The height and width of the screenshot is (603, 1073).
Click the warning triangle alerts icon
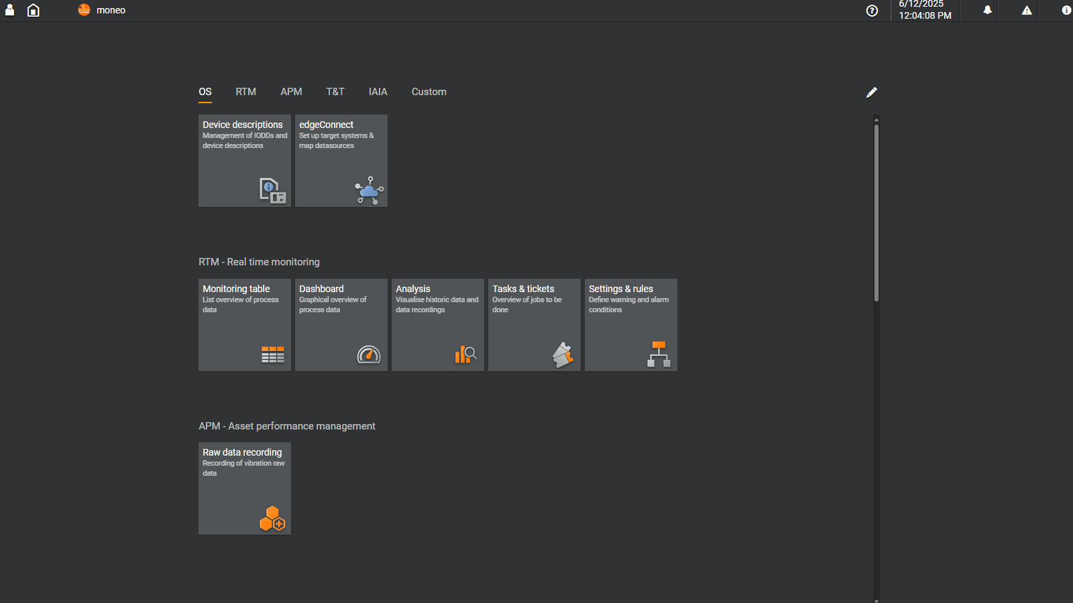point(1027,10)
